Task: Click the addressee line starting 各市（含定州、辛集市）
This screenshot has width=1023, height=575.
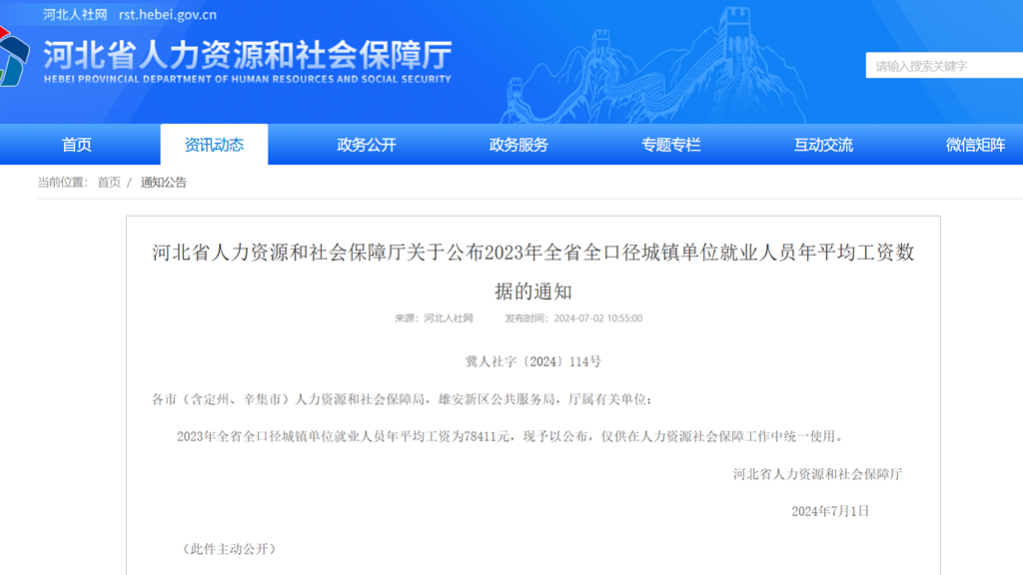Action: 402,399
